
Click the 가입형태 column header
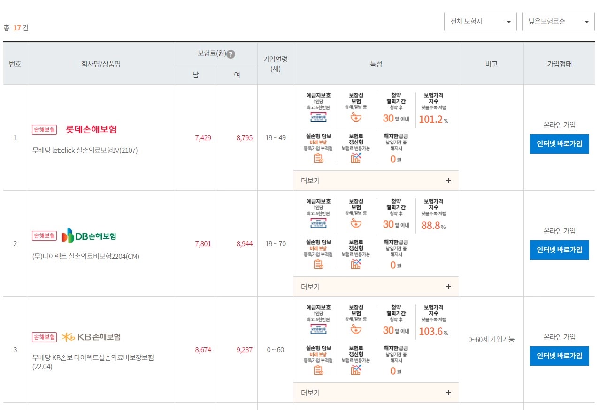[x=559, y=64]
